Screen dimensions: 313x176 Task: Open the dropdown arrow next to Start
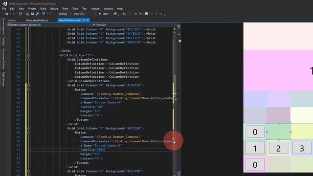[110, 14]
